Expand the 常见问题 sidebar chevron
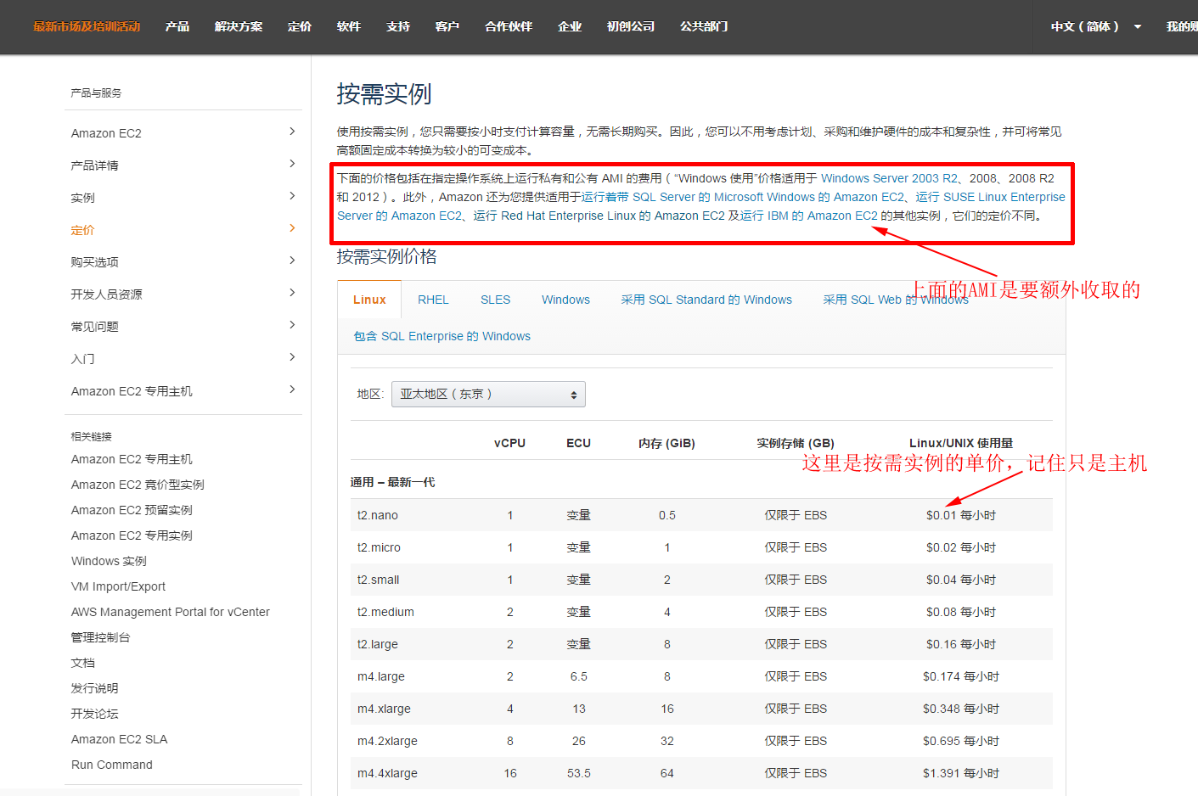The width and height of the screenshot is (1198, 796). (292, 325)
